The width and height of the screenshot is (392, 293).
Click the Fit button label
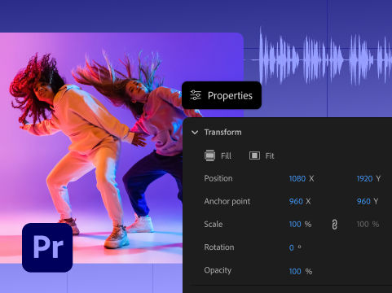pyautogui.click(x=270, y=156)
